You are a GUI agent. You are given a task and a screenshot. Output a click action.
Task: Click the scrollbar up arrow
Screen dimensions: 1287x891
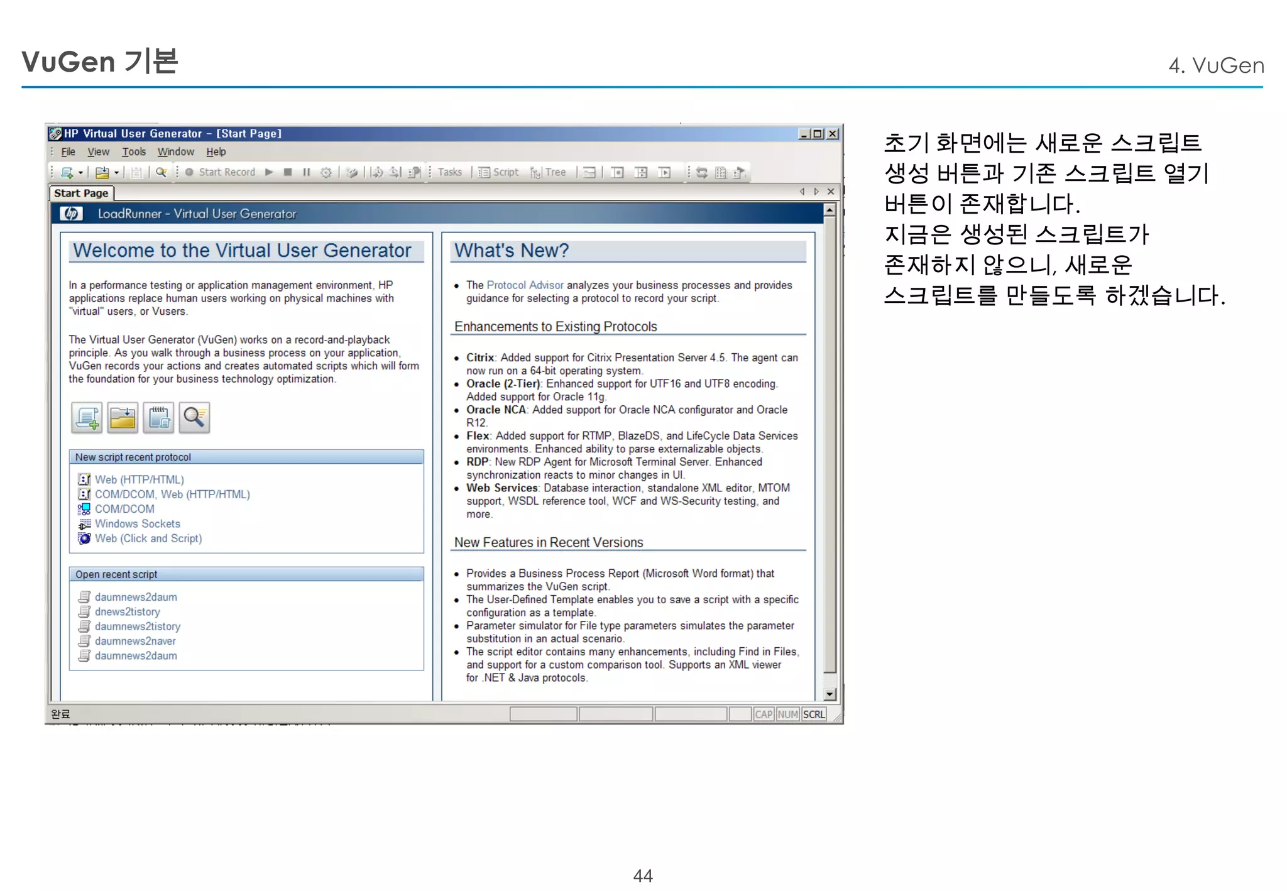830,210
